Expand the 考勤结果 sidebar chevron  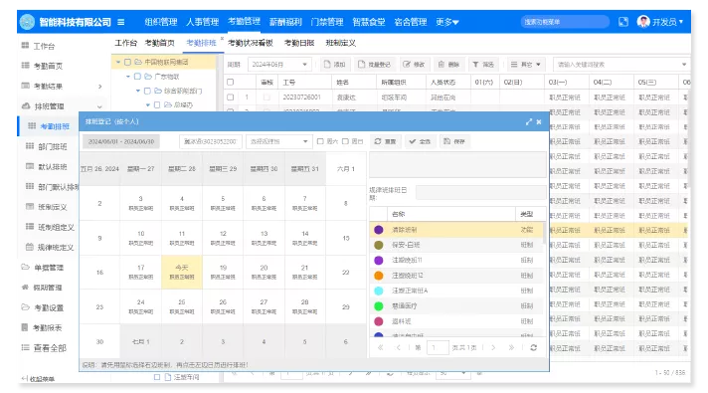coord(99,86)
